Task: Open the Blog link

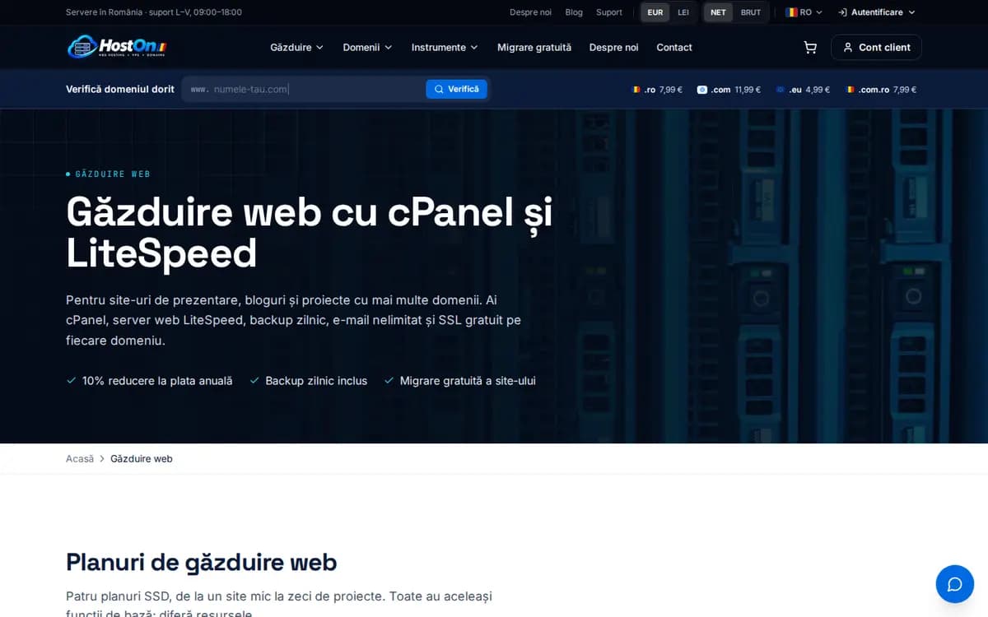Action: 574,12
